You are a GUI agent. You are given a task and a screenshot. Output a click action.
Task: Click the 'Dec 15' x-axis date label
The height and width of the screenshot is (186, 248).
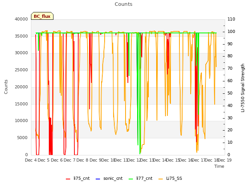click(173, 160)
